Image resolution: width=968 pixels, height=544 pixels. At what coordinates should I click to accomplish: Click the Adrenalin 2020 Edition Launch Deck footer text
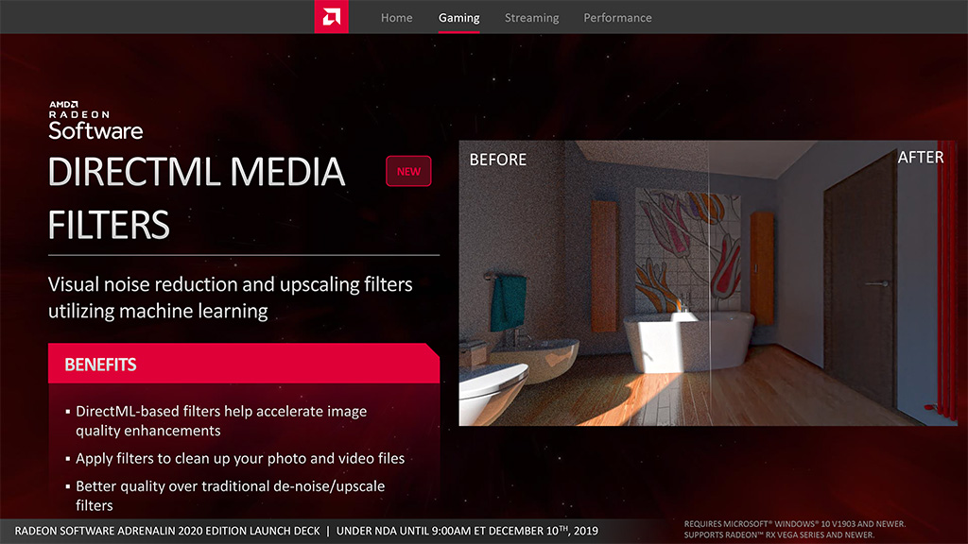pyautogui.click(x=167, y=531)
